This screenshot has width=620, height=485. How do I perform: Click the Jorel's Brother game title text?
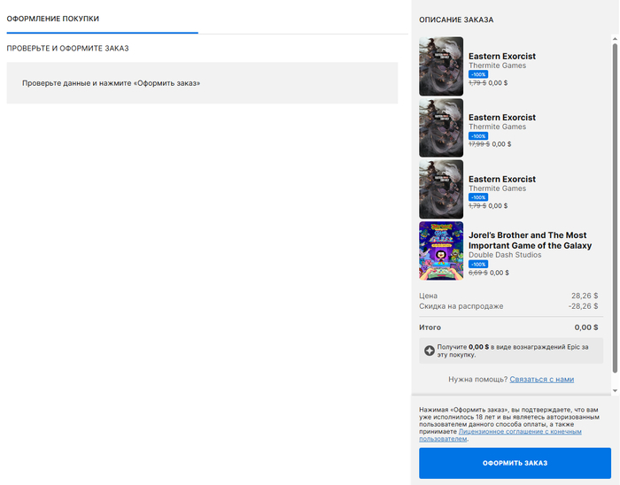(x=530, y=240)
